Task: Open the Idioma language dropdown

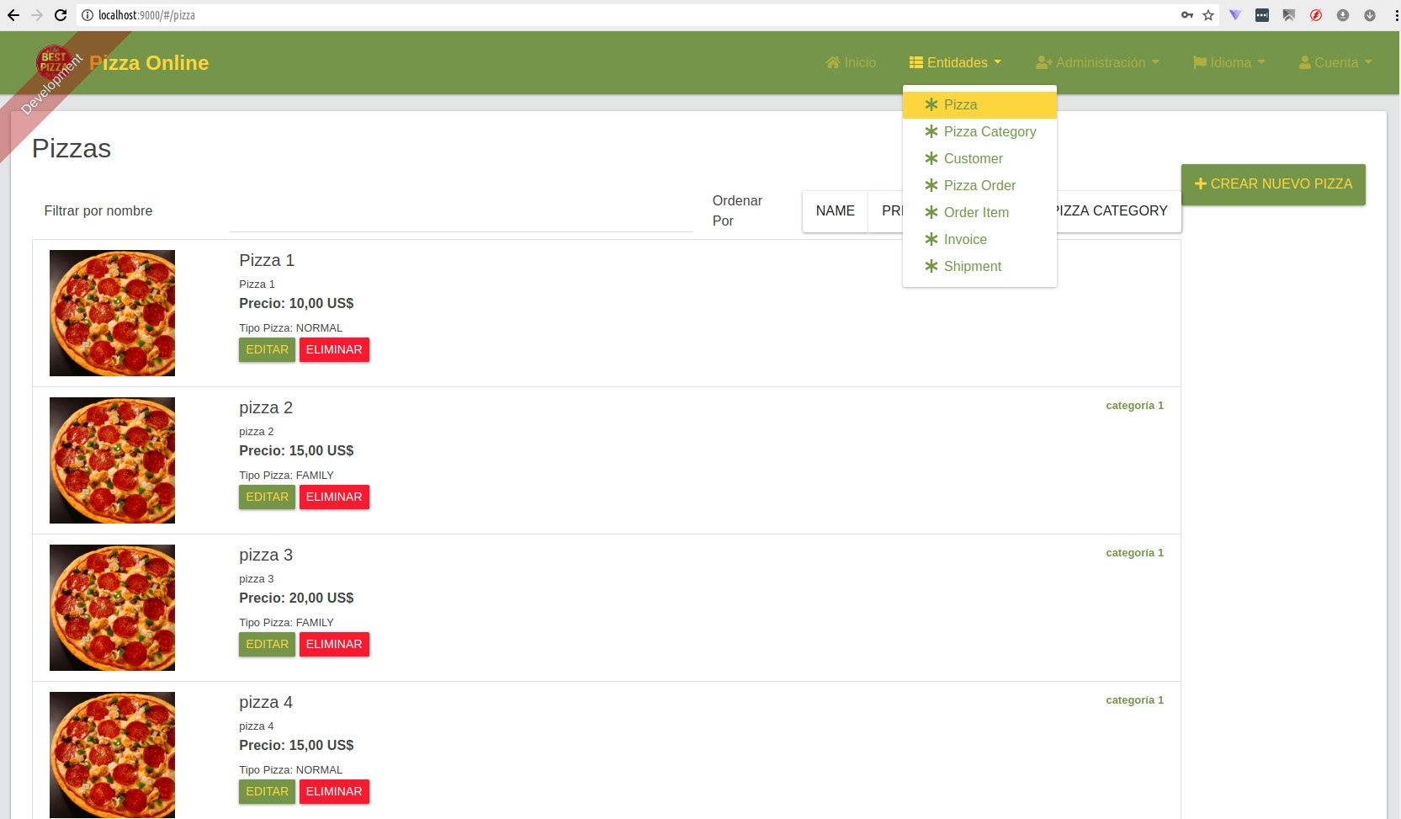Action: (1229, 62)
